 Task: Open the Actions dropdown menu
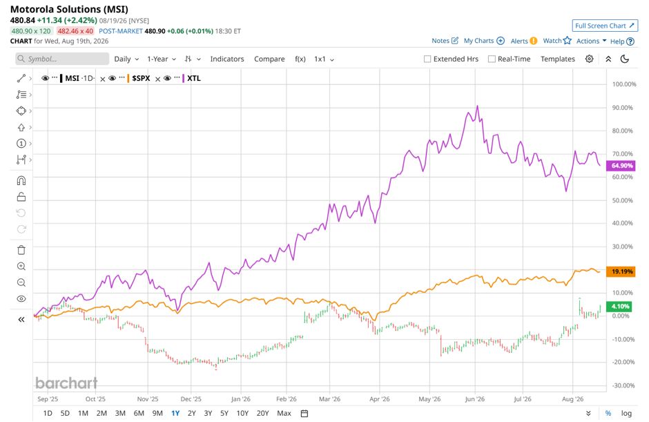tap(591, 41)
